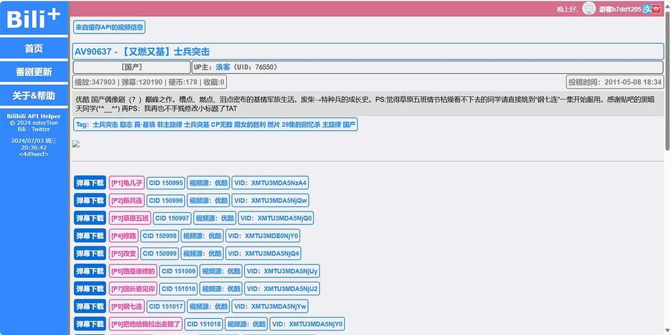
Task: Click the page vertical scrollbar thumb
Action: point(668,81)
